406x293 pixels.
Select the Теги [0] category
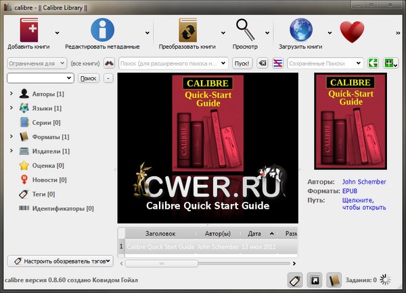pyautogui.click(x=43, y=194)
